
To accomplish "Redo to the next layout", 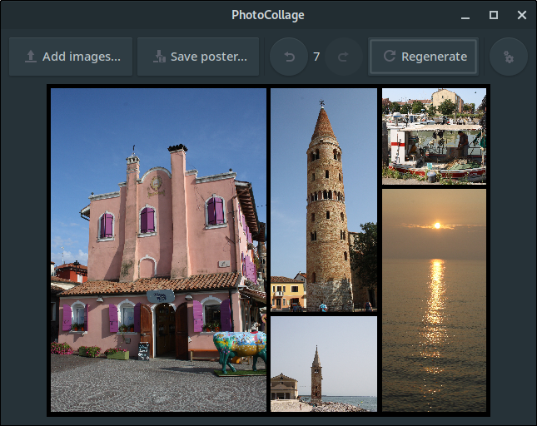I will [344, 57].
